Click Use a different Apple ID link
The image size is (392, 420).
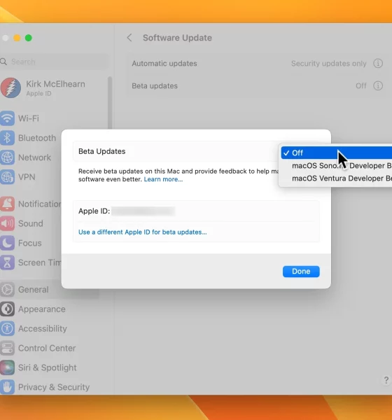[143, 232]
